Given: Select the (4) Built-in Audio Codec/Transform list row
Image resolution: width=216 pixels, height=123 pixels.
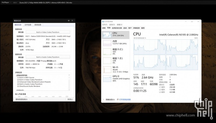Looking at the screenshot, I should click(x=30, y=84).
